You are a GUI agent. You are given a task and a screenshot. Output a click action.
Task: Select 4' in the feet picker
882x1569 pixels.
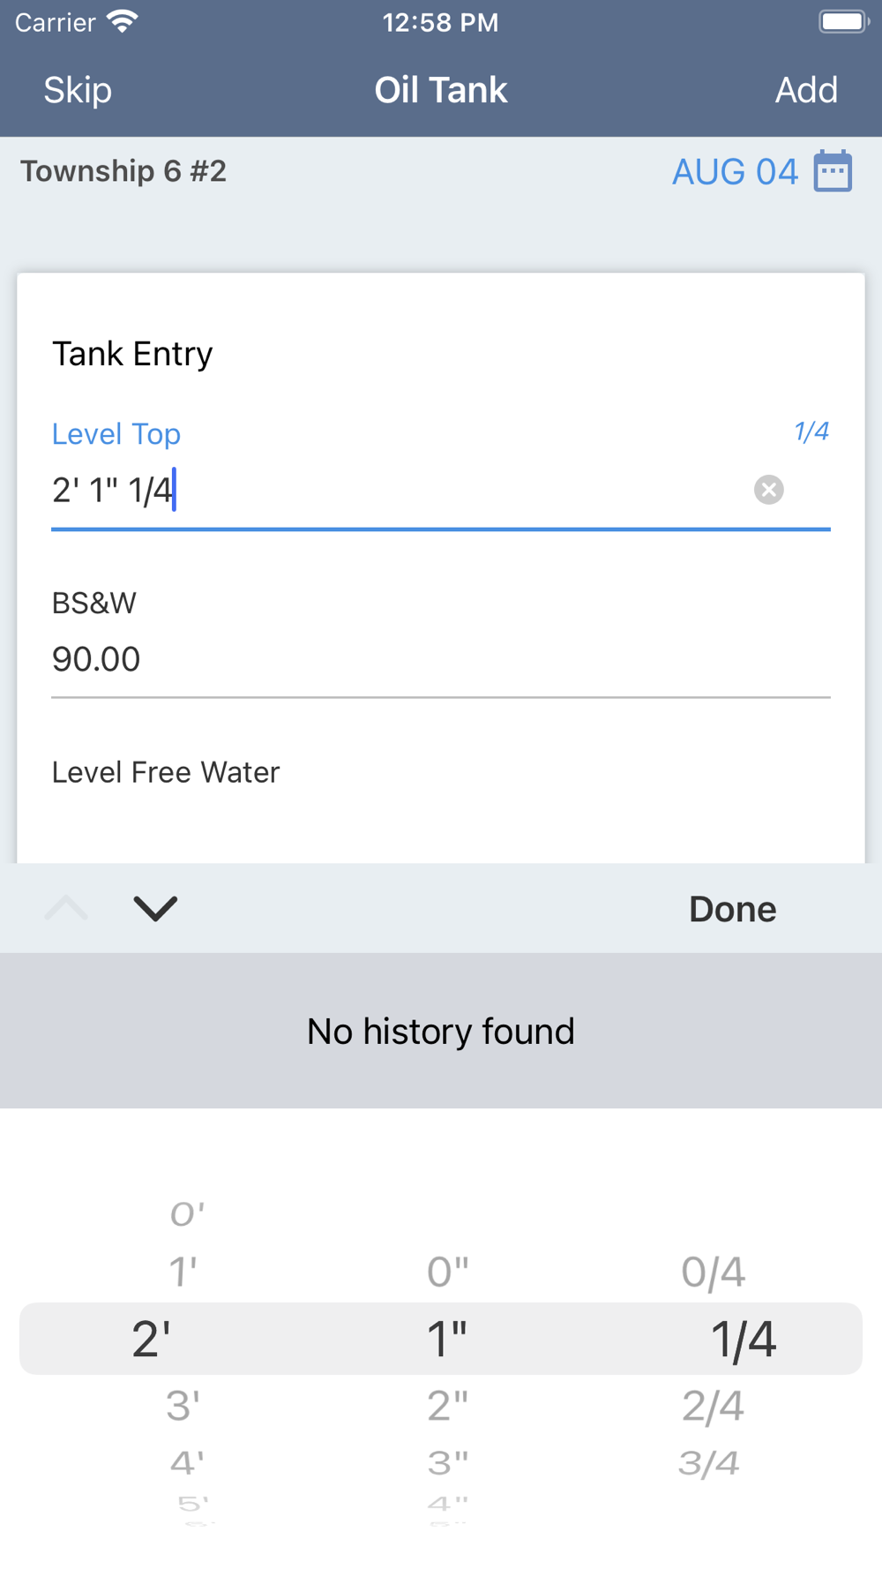tap(186, 1463)
